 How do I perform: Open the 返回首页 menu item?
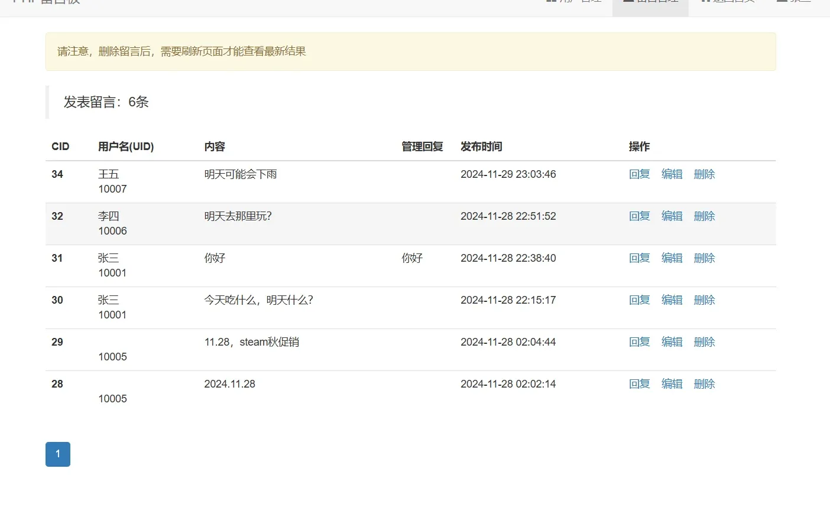(728, 3)
